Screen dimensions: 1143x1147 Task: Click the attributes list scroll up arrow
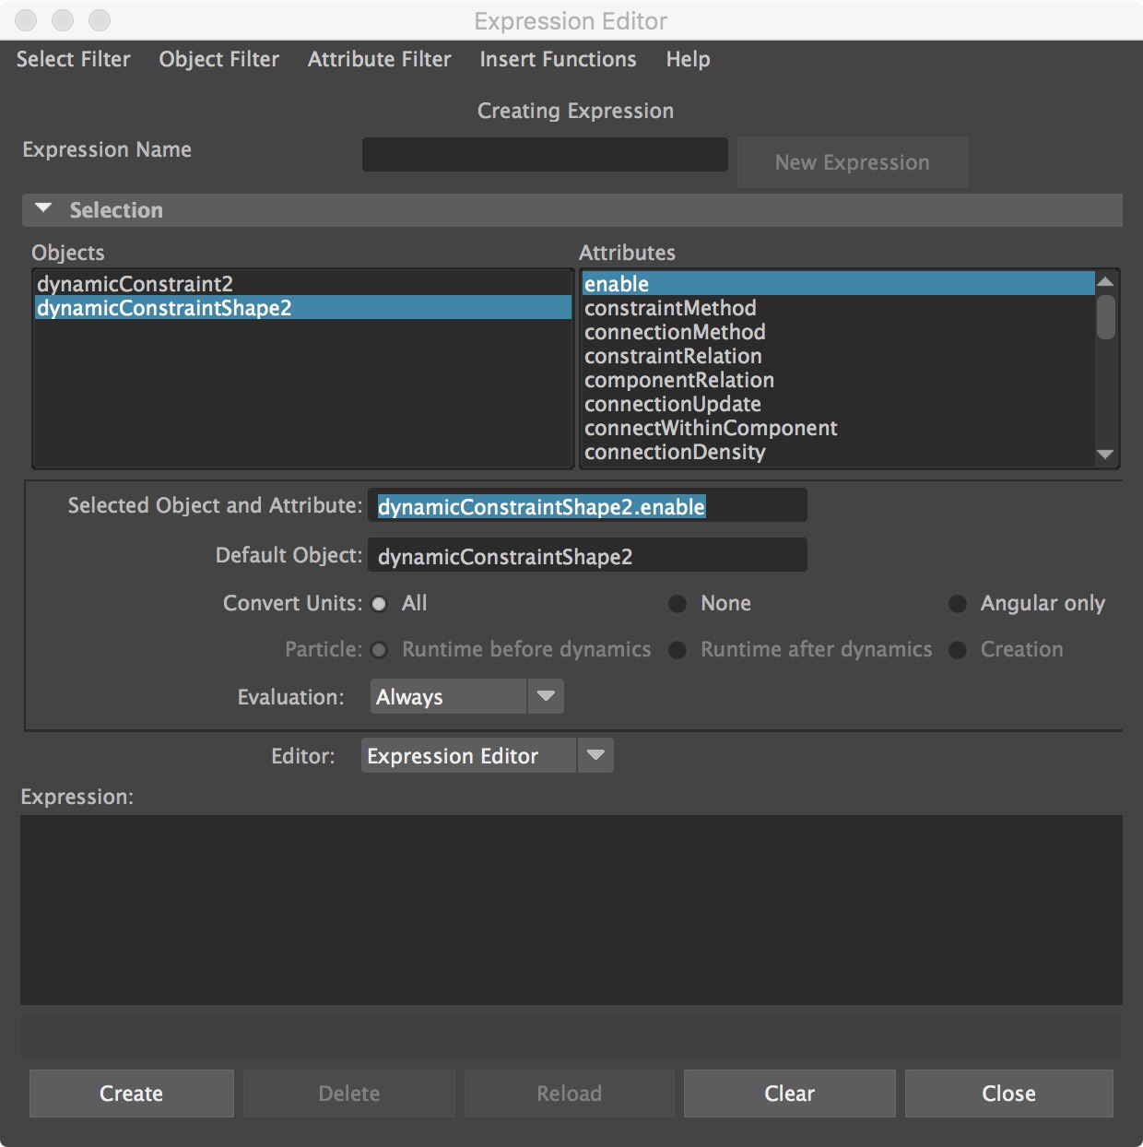[x=1105, y=282]
